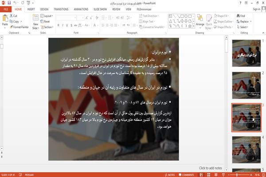This screenshot has width=266, height=177.
Task: Open Notes pane from the status bar
Action: tap(170, 175)
